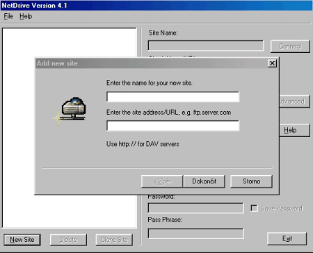Click the Pass Phrase field
The image size is (313, 253).
(x=196, y=234)
